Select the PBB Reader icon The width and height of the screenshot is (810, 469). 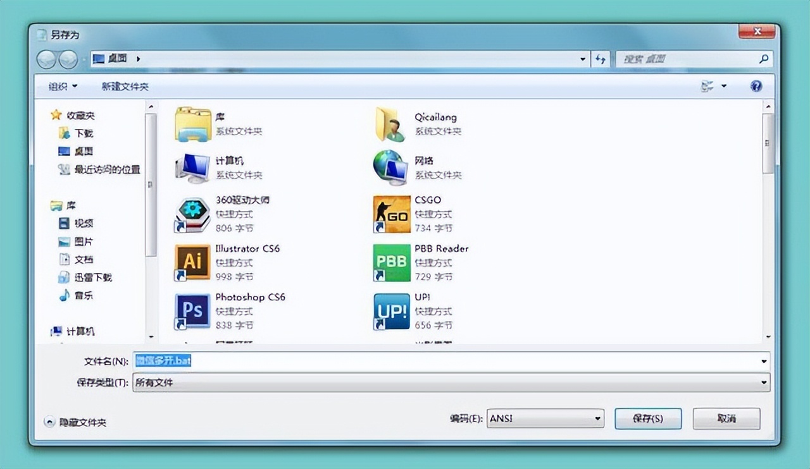click(391, 262)
